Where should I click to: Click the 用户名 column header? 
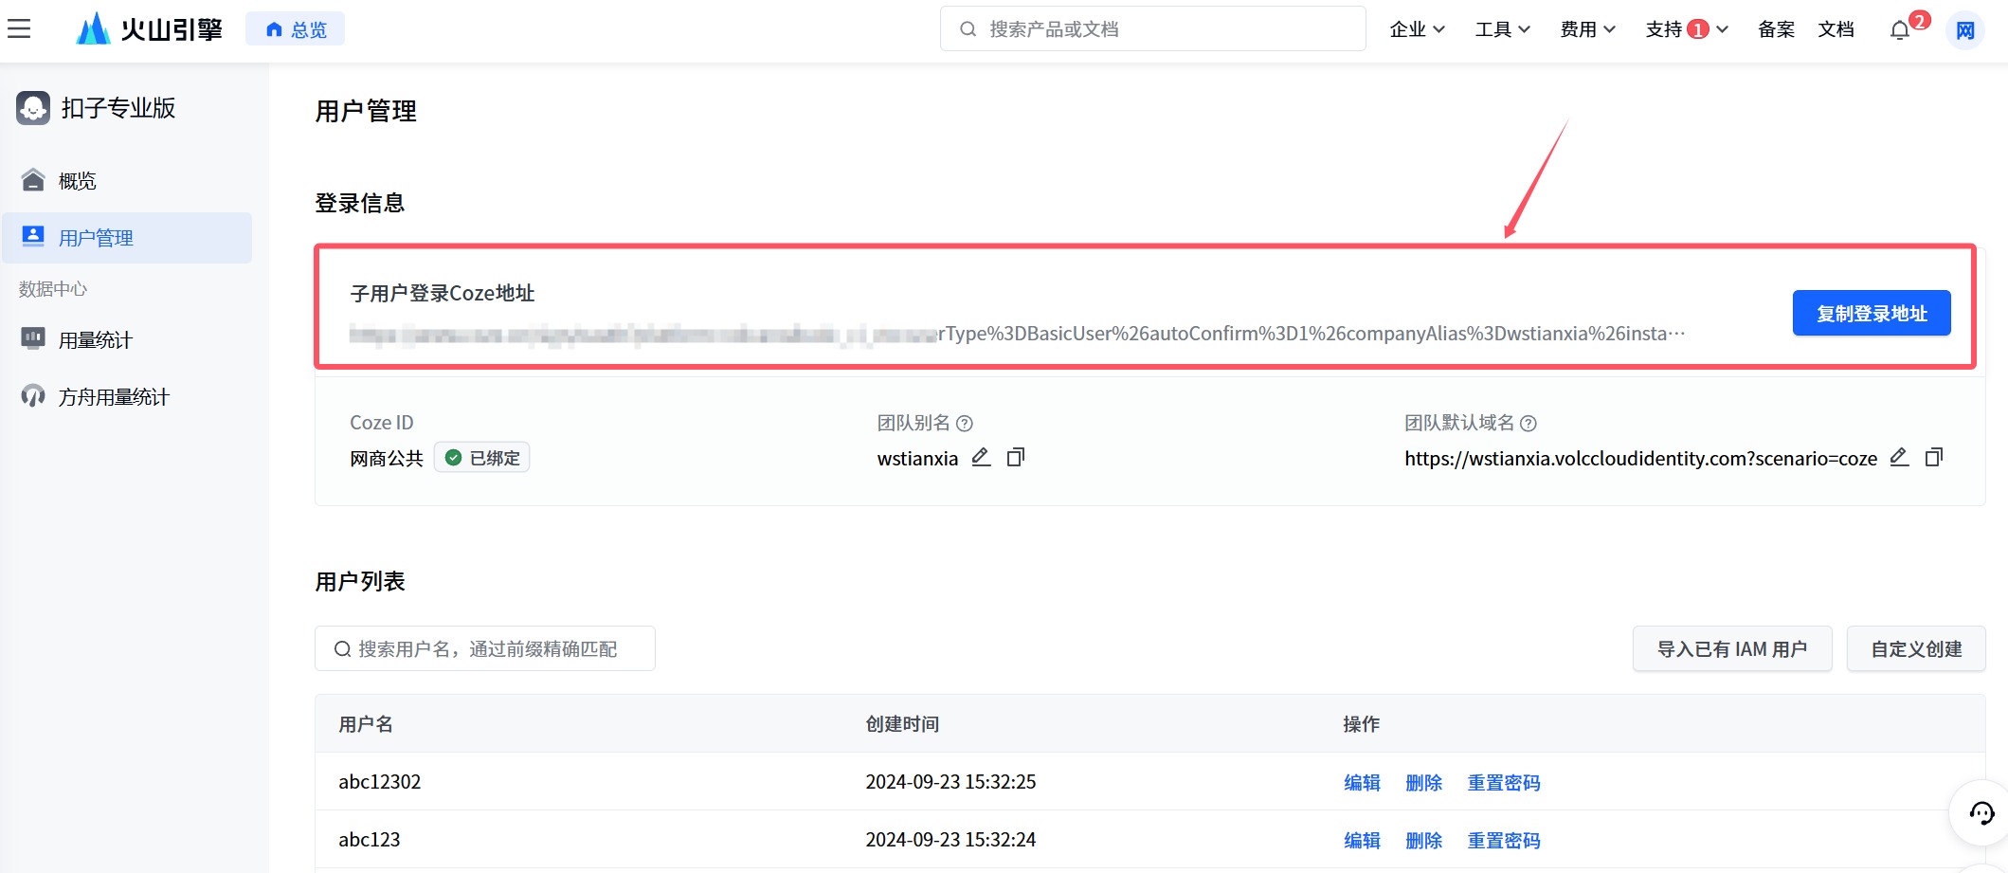(x=366, y=724)
